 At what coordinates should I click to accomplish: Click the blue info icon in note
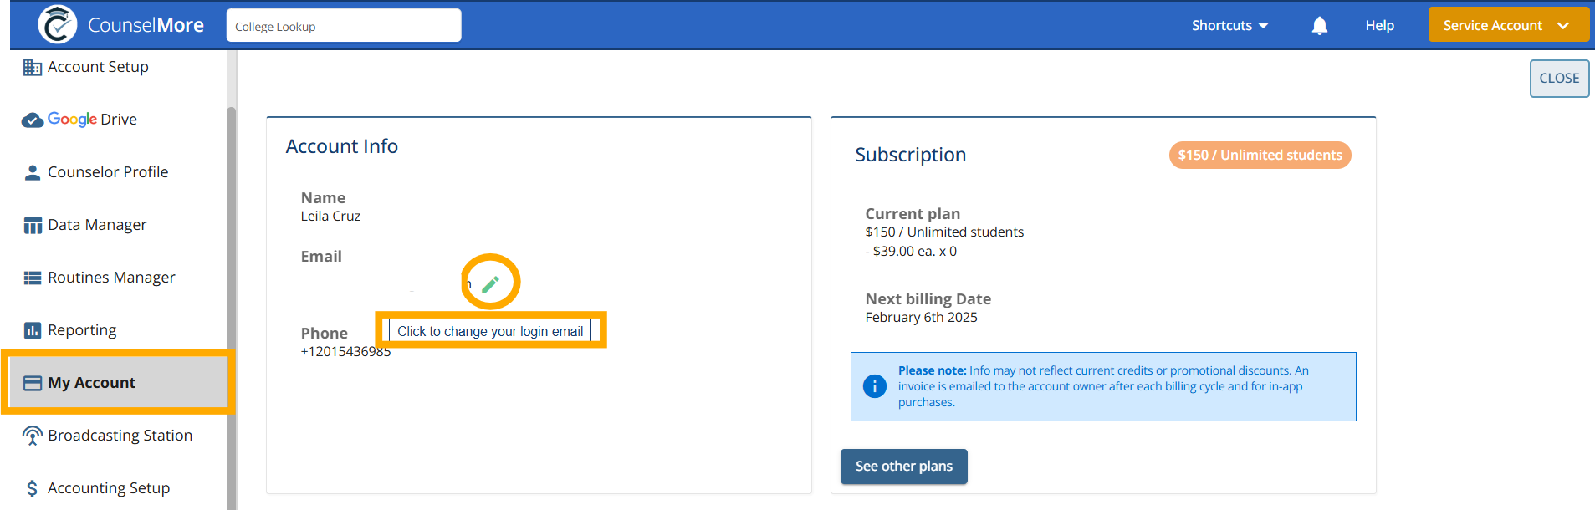[x=874, y=386]
